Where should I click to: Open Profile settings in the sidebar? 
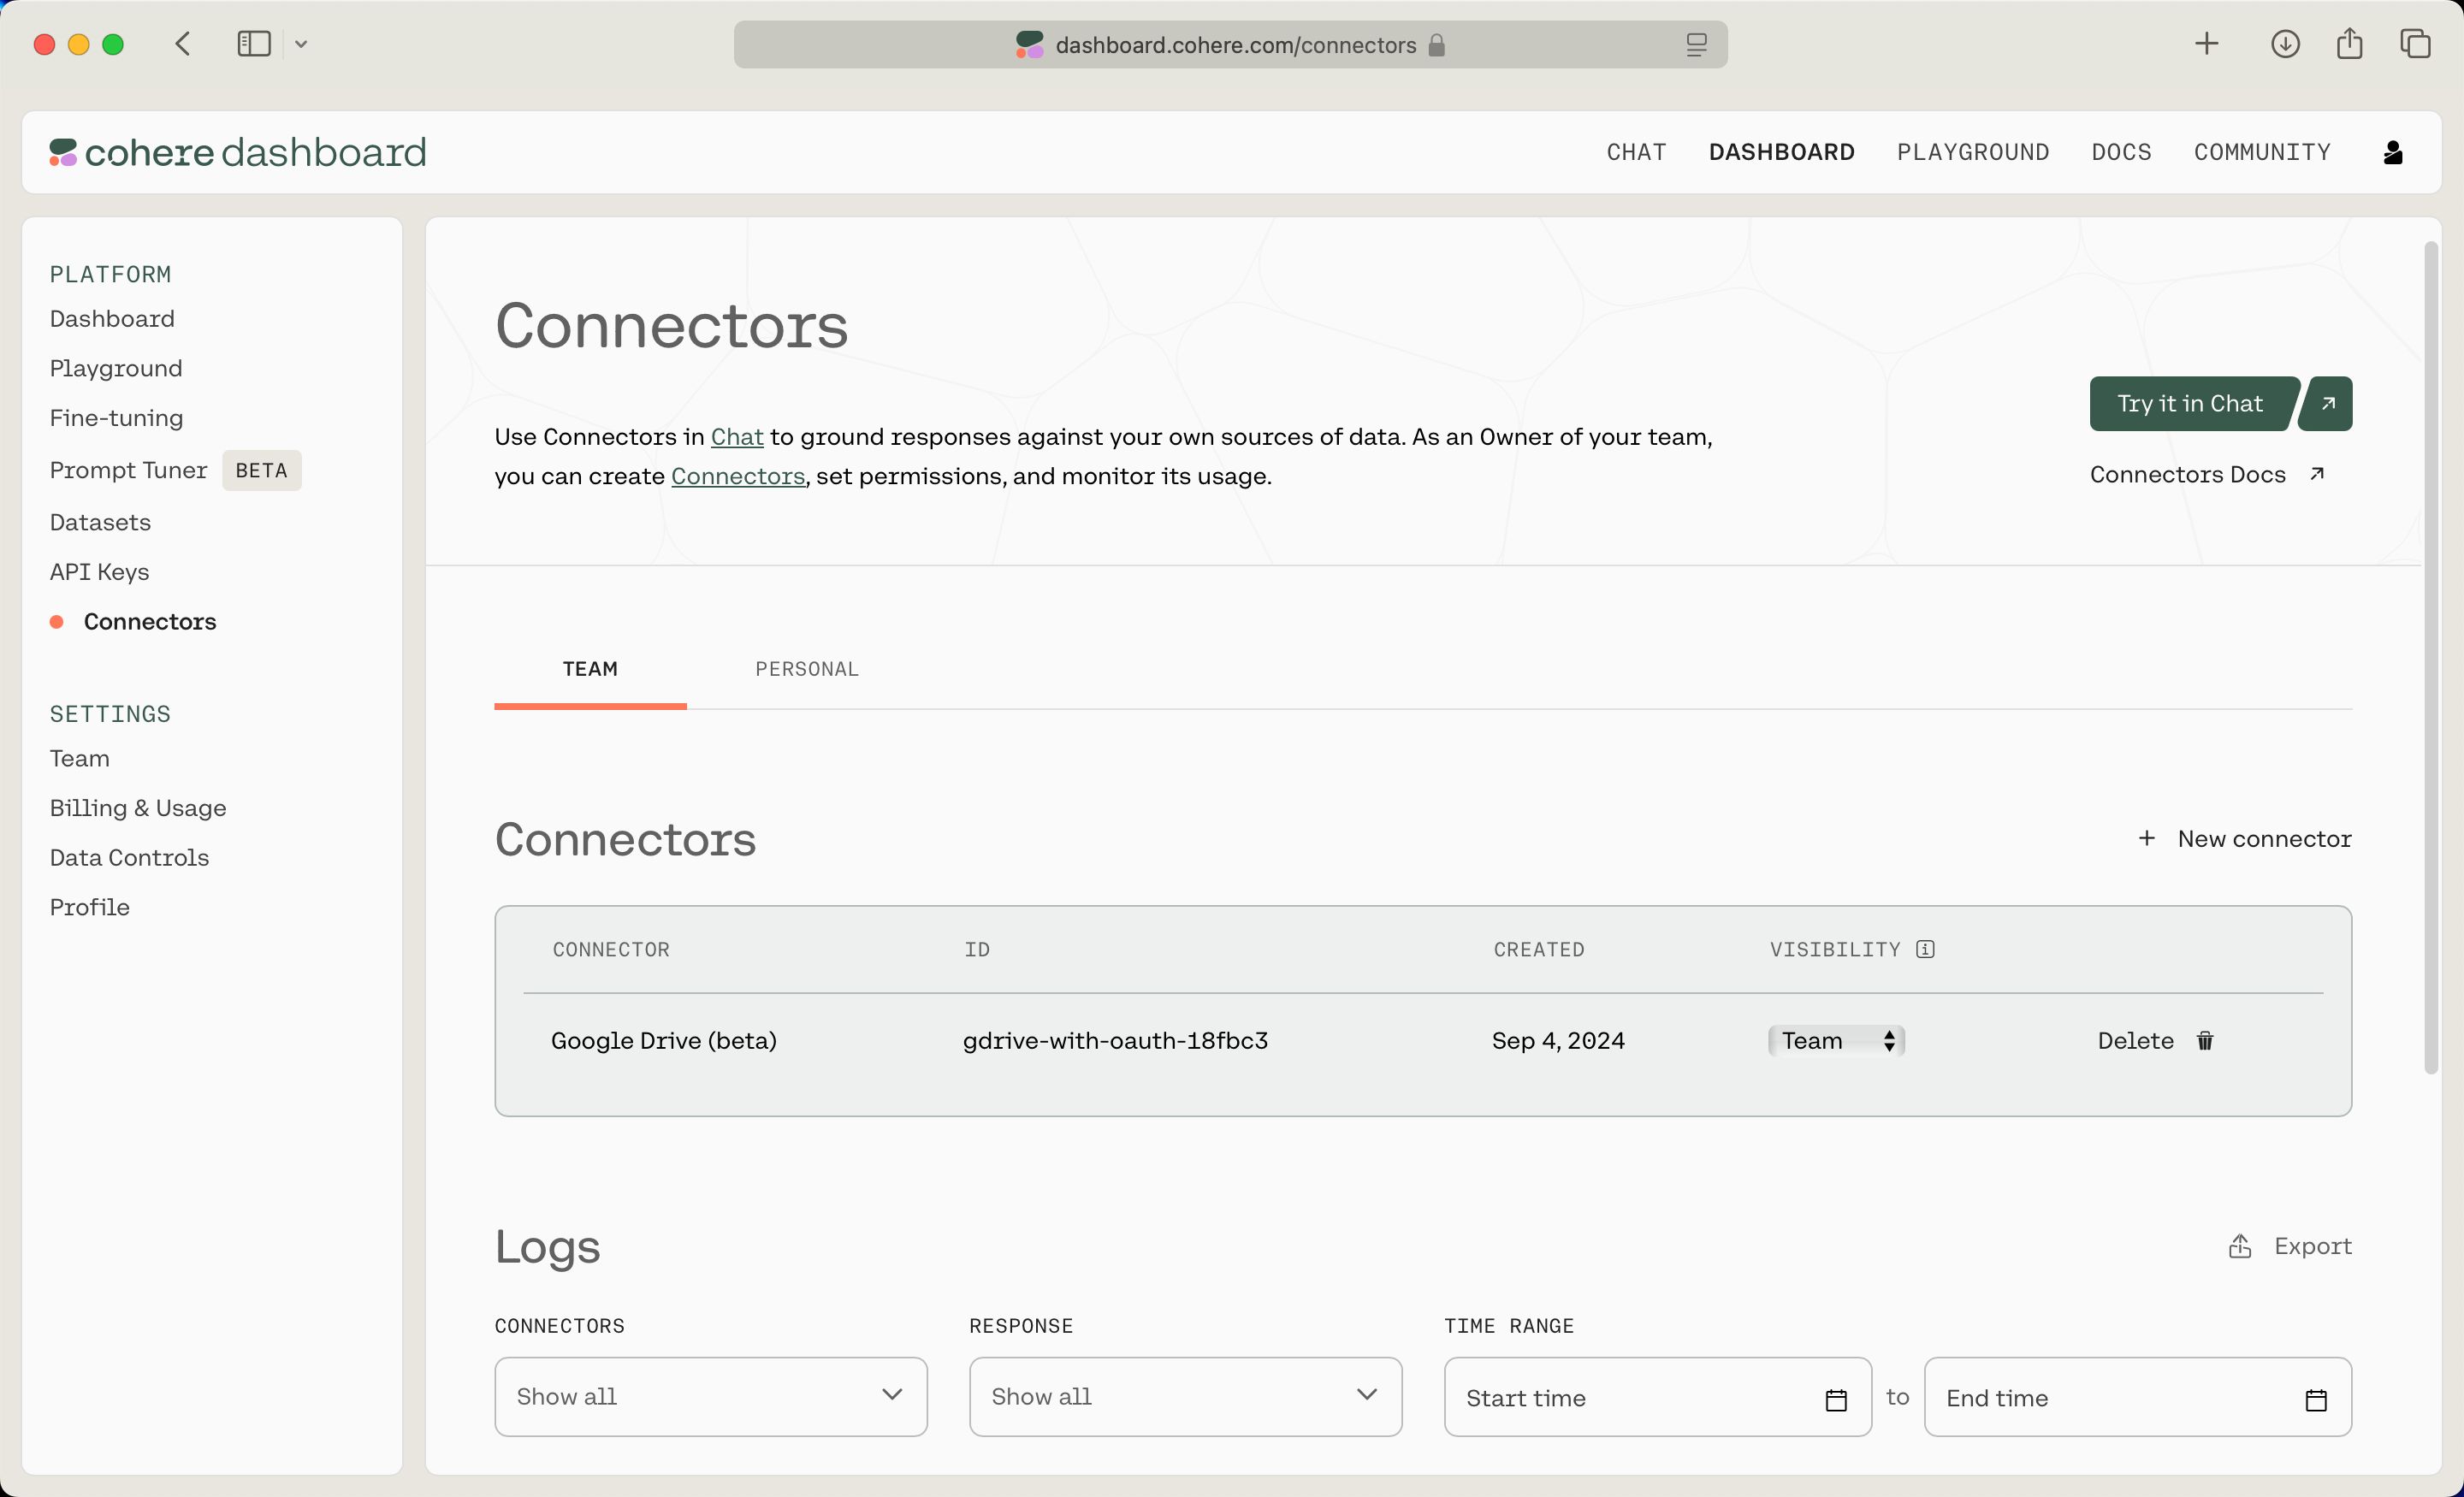point(90,907)
